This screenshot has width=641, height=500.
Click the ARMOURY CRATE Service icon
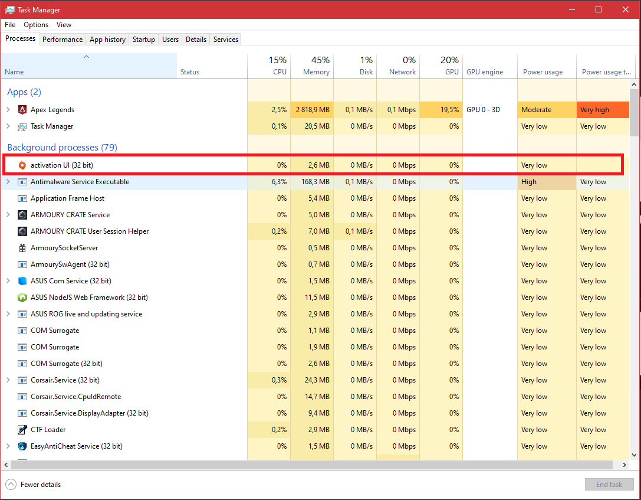22,215
